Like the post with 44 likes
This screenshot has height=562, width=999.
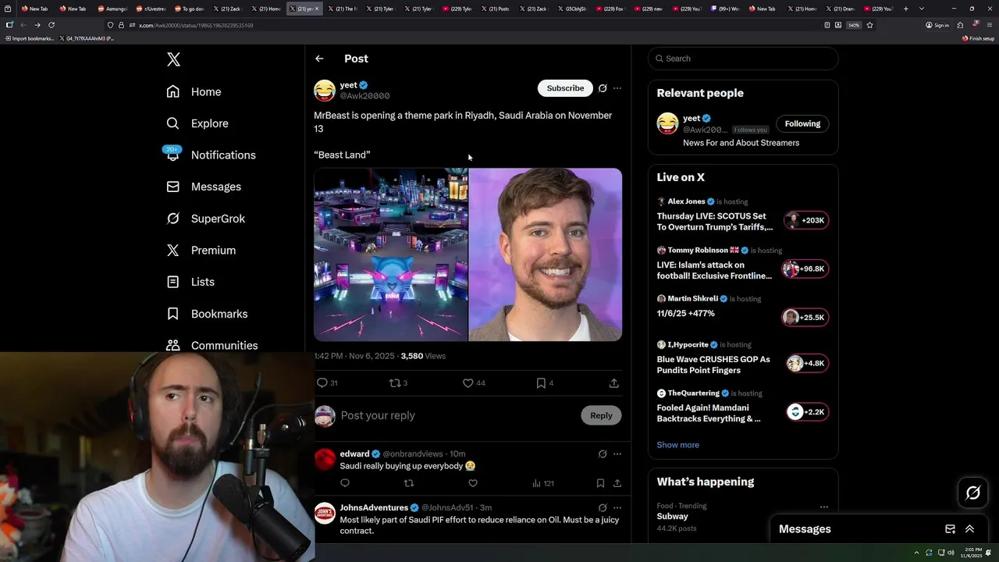click(x=474, y=382)
